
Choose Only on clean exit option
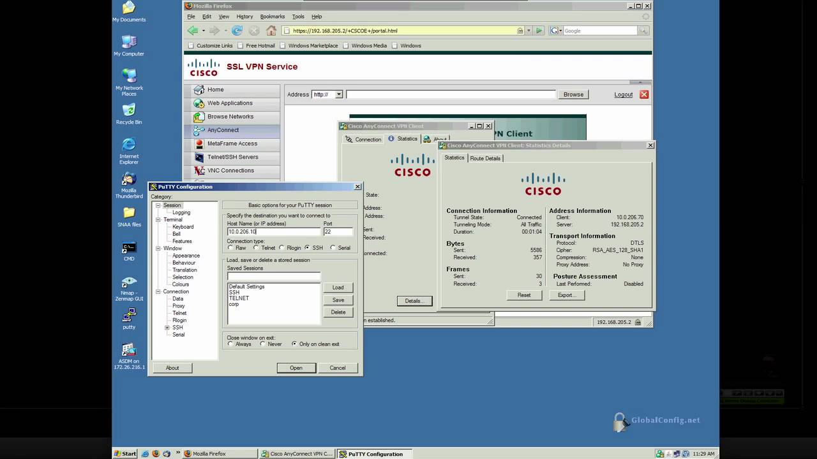294,344
